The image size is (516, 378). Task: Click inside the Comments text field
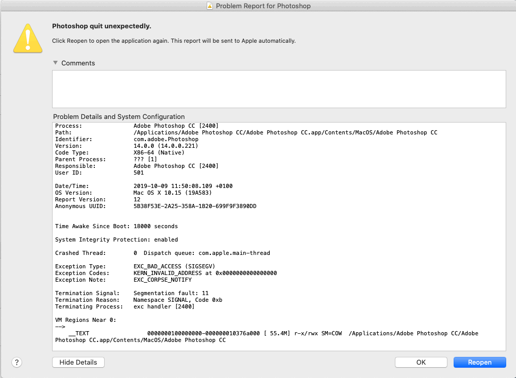279,89
